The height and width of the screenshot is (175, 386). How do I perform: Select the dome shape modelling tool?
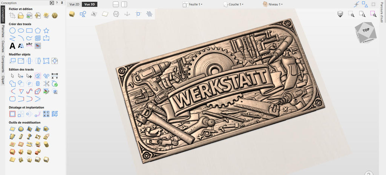21,129
